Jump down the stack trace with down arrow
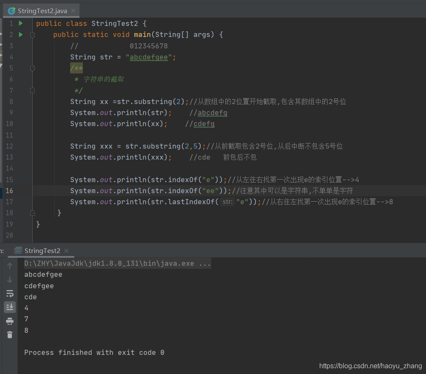 (x=10, y=280)
